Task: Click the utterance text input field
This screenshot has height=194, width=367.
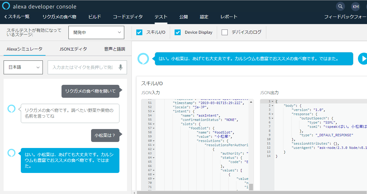Action: point(82,67)
